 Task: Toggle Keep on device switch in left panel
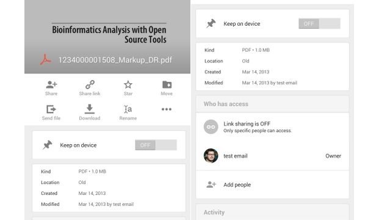click(x=156, y=145)
